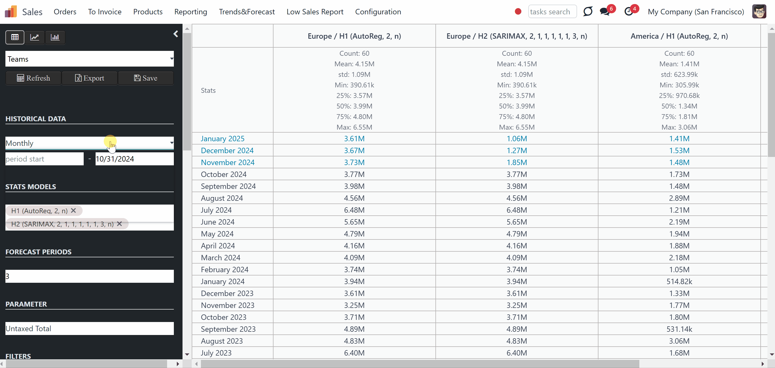
Task: Open the activities clock icon
Action: (629, 12)
